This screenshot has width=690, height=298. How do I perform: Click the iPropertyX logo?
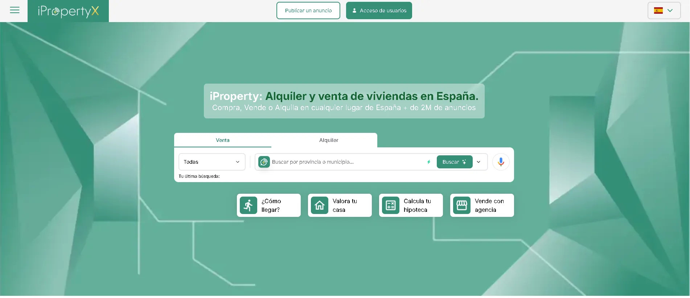[68, 11]
